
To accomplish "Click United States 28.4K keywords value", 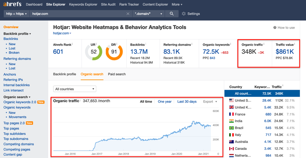I will (x=267, y=101).
